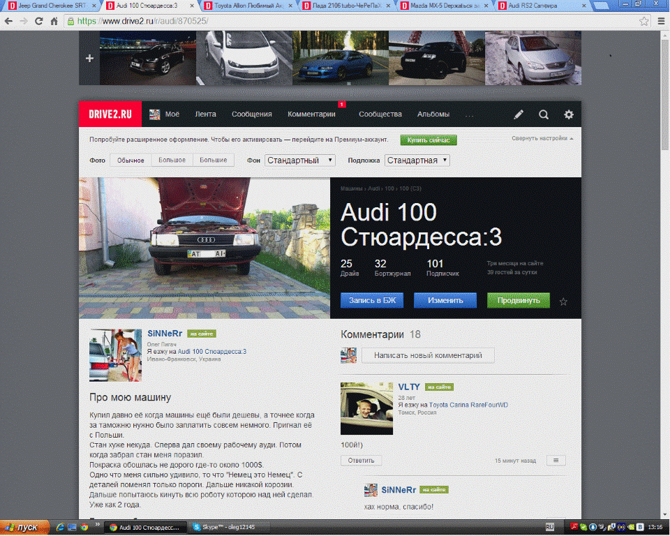The image size is (670, 536).
Task: Click the green Купить сейчас button
Action: 429,140
